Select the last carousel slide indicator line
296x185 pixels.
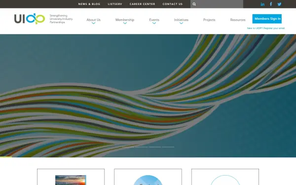[168, 147]
